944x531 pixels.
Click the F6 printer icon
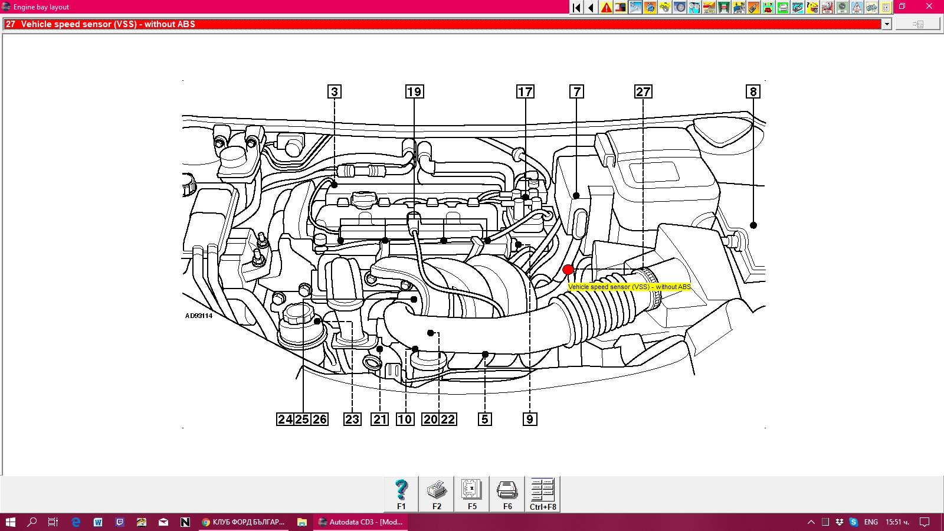point(507,494)
